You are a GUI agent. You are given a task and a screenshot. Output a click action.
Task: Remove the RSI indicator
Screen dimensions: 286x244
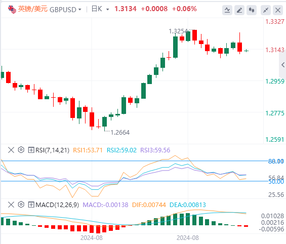[x=11, y=150]
